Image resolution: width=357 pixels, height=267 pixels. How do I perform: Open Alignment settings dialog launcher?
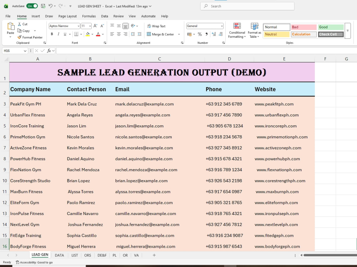coord(182,43)
